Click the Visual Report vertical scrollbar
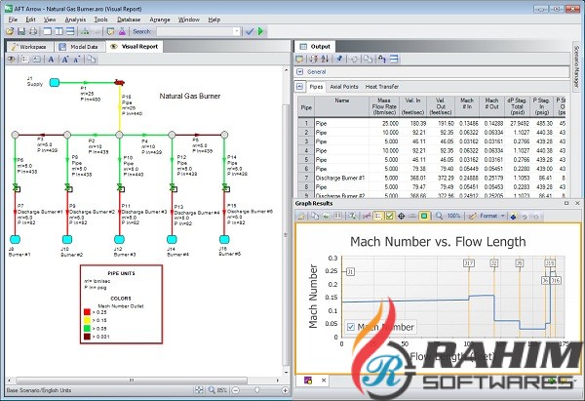Screen dimensions: 585x401 [286, 236]
